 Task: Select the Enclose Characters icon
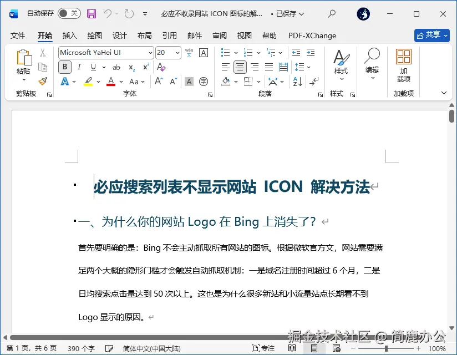click(203, 82)
